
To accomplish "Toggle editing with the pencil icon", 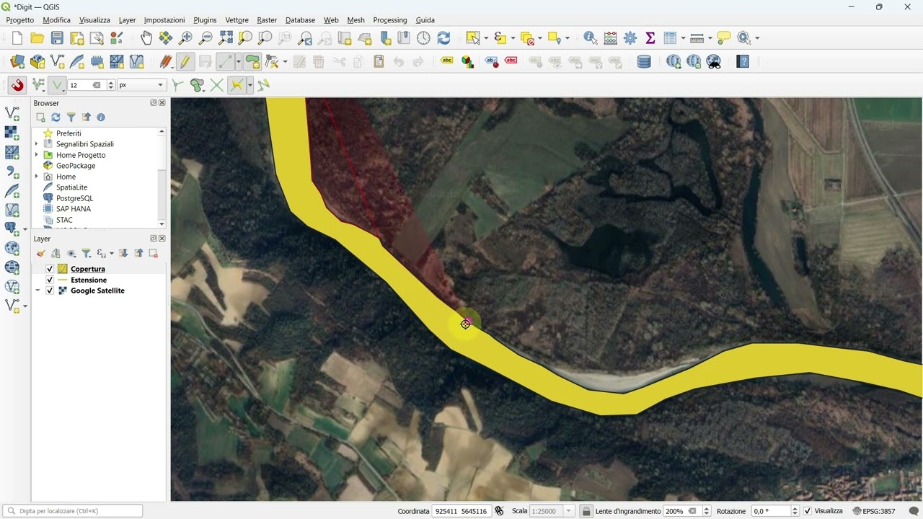I will point(185,62).
